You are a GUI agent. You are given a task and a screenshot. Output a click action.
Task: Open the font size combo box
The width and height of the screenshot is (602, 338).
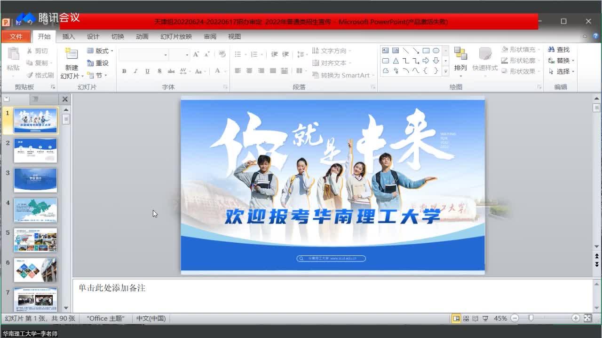coord(179,55)
